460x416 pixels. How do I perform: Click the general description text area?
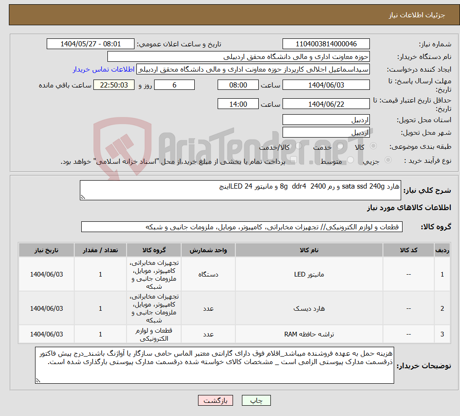point(240,190)
